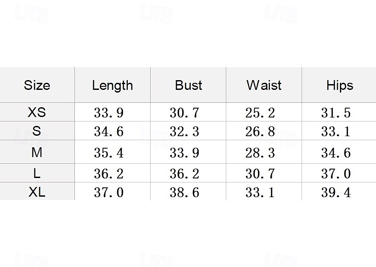The width and height of the screenshot is (376, 267).
Task: Click the Waist column header
Action: tap(264, 85)
